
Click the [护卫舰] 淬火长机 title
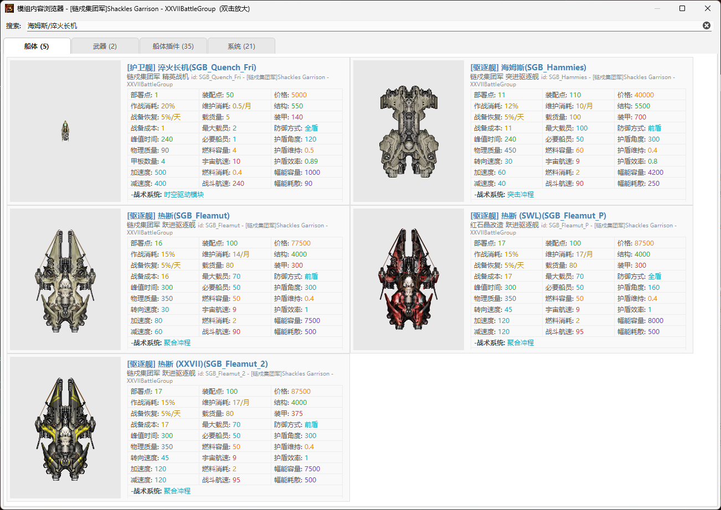coord(191,67)
